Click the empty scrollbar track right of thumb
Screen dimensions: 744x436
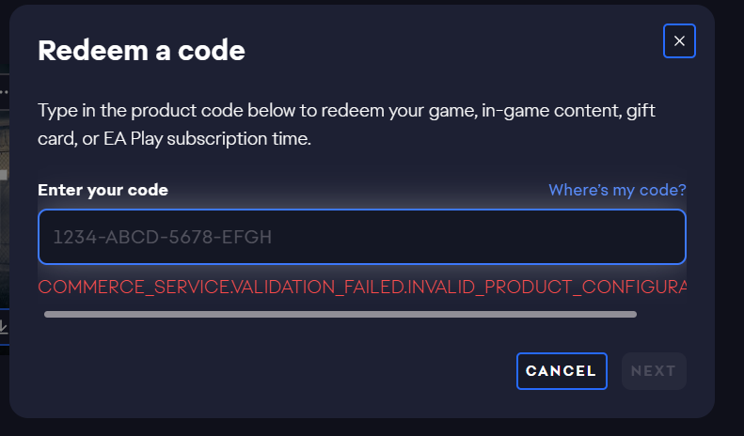point(661,314)
